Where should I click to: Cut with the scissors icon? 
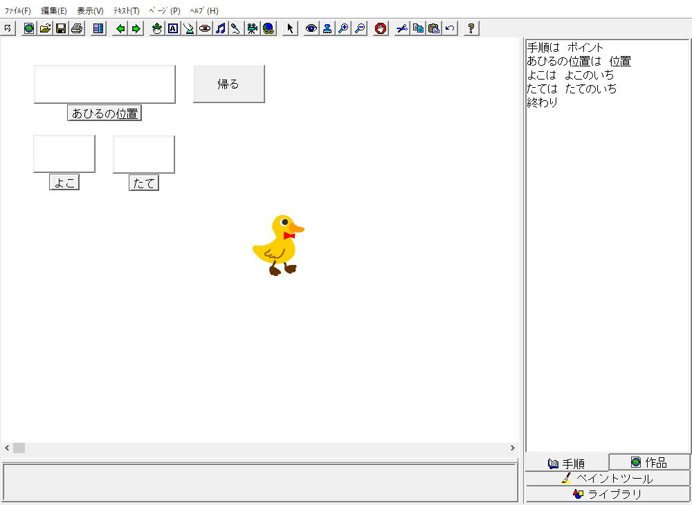(x=401, y=28)
